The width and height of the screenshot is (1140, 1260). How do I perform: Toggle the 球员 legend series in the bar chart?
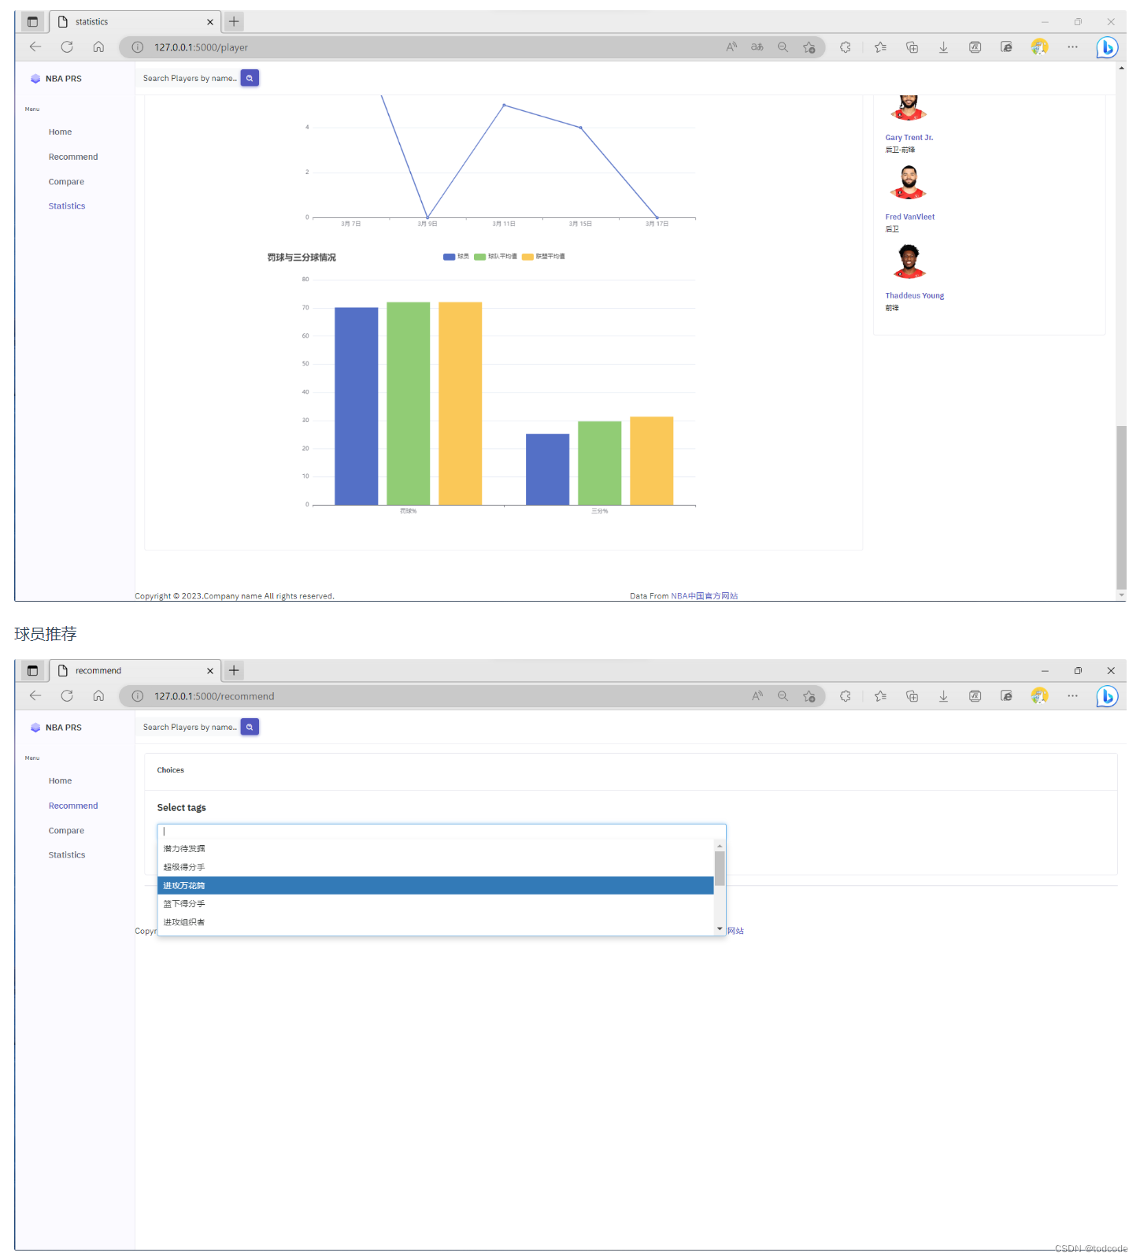point(456,257)
